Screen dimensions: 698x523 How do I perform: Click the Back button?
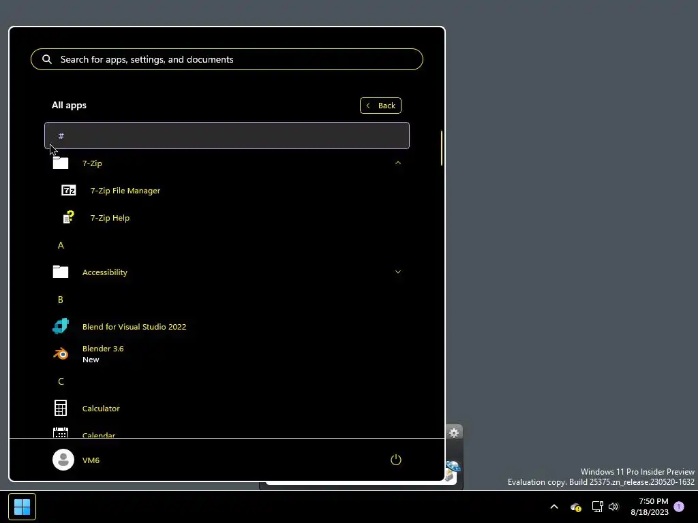tap(380, 106)
